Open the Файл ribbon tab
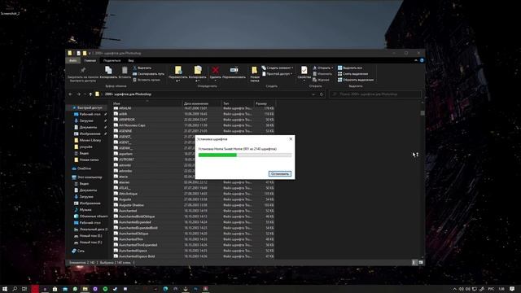Screen dimensions: 521x293 click(72, 60)
